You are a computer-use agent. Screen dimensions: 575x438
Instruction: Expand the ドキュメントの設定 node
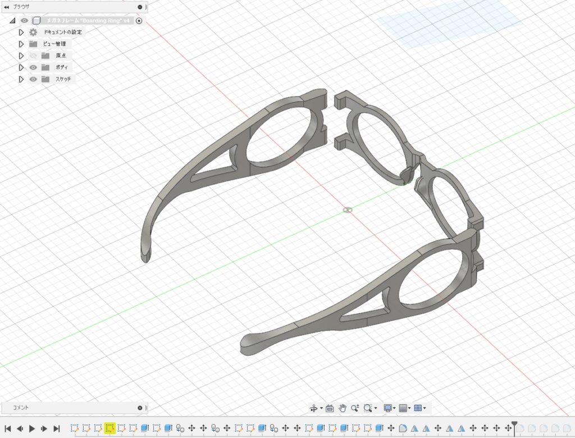click(21, 32)
